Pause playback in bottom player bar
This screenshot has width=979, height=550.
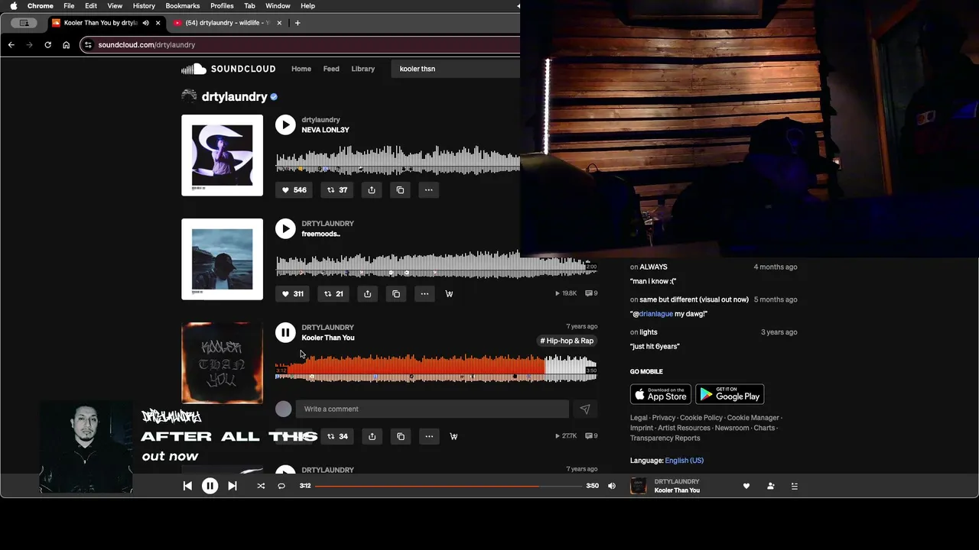210,486
